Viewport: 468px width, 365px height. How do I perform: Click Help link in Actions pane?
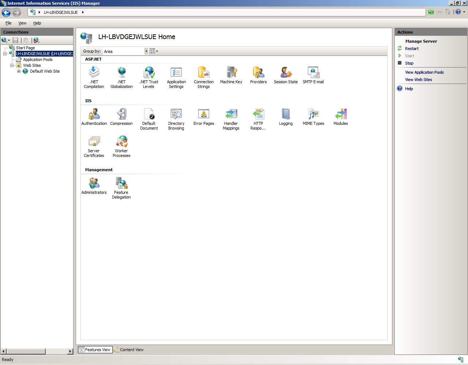pyautogui.click(x=409, y=89)
